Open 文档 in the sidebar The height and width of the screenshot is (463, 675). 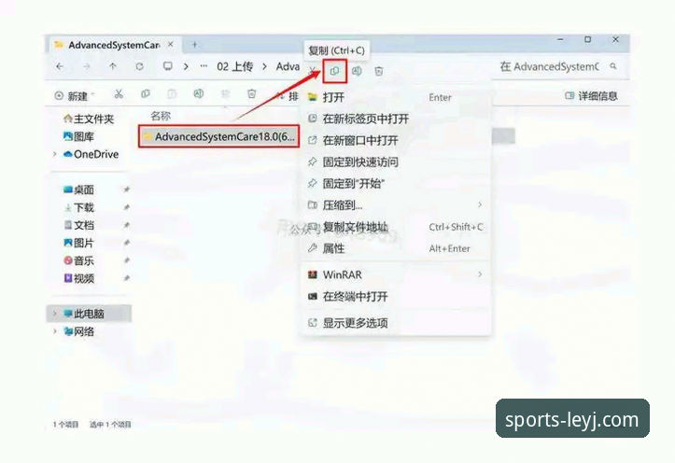pos(78,225)
